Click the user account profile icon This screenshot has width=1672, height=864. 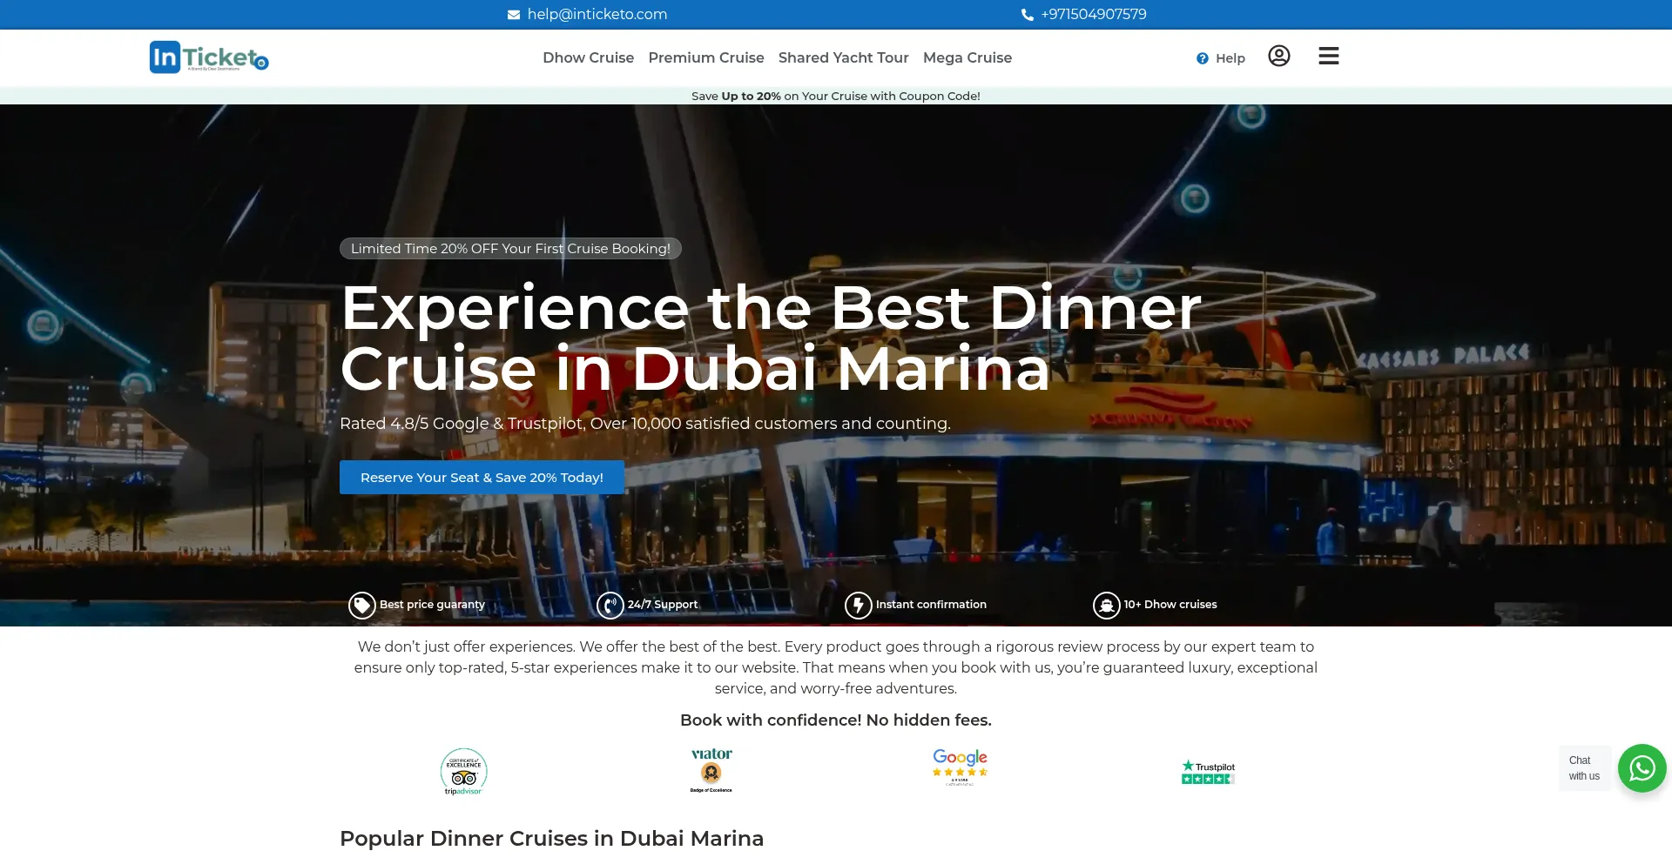[1278, 57]
